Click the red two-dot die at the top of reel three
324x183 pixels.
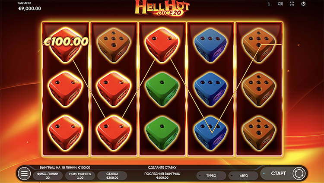pos(162,45)
